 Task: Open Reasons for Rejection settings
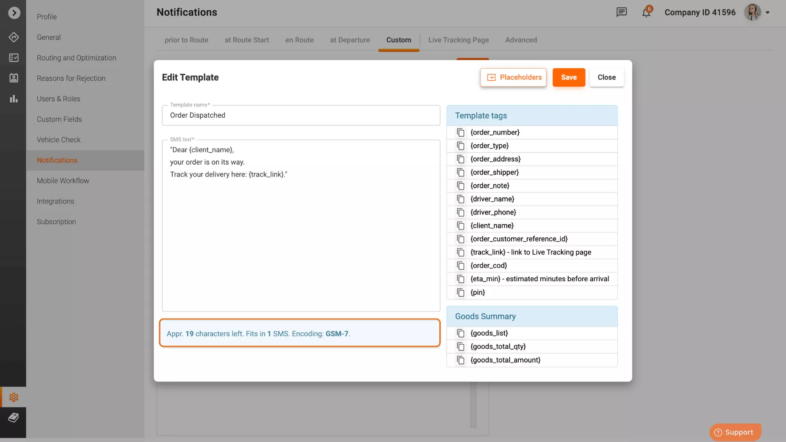71,78
